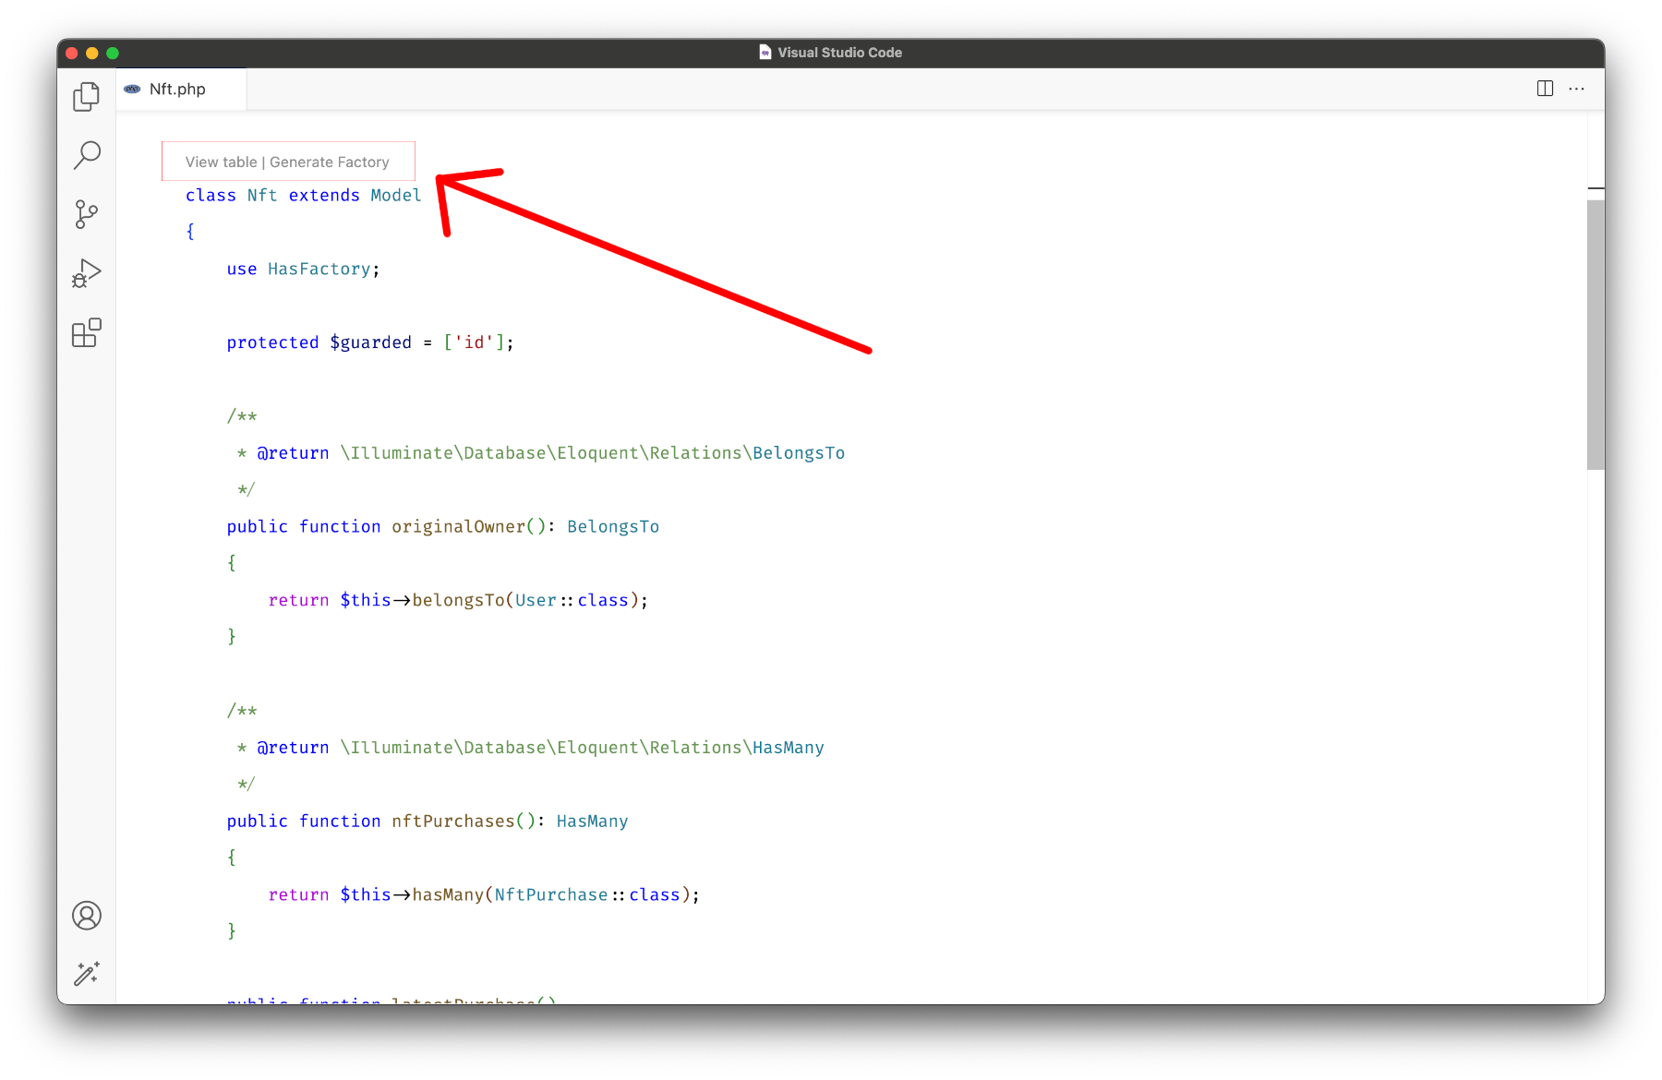
Task: Close the window with red button
Action: coord(72,53)
